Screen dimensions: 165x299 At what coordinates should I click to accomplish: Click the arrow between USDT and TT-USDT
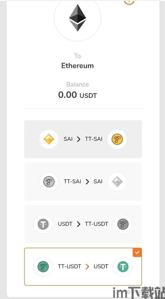[x=79, y=224]
